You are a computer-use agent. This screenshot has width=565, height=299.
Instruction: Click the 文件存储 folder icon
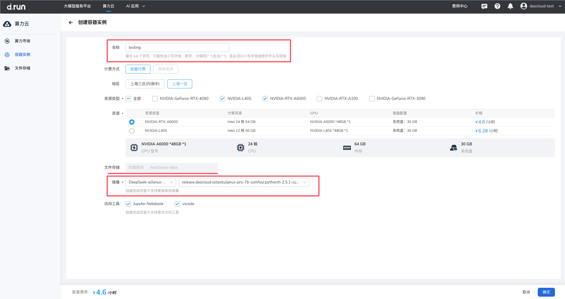click(x=7, y=68)
